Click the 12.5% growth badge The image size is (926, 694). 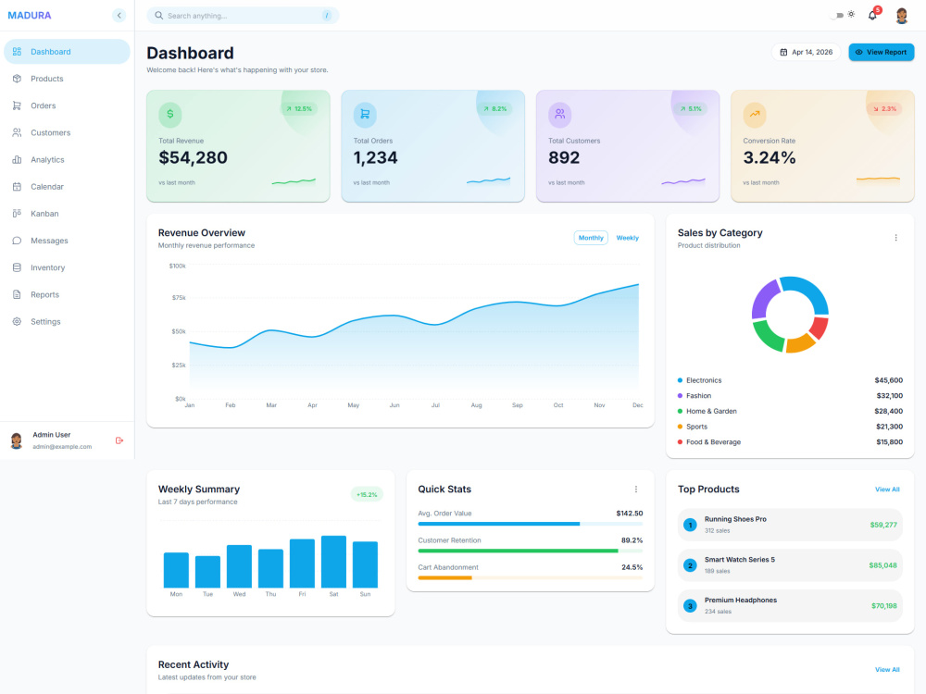[299, 108]
